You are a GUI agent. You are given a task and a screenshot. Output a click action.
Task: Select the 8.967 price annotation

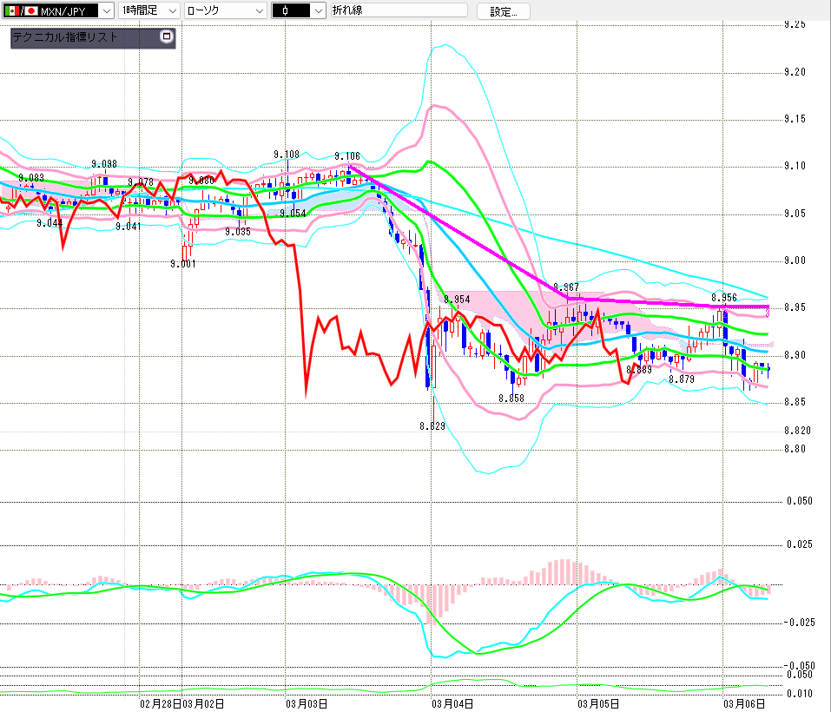click(x=565, y=287)
